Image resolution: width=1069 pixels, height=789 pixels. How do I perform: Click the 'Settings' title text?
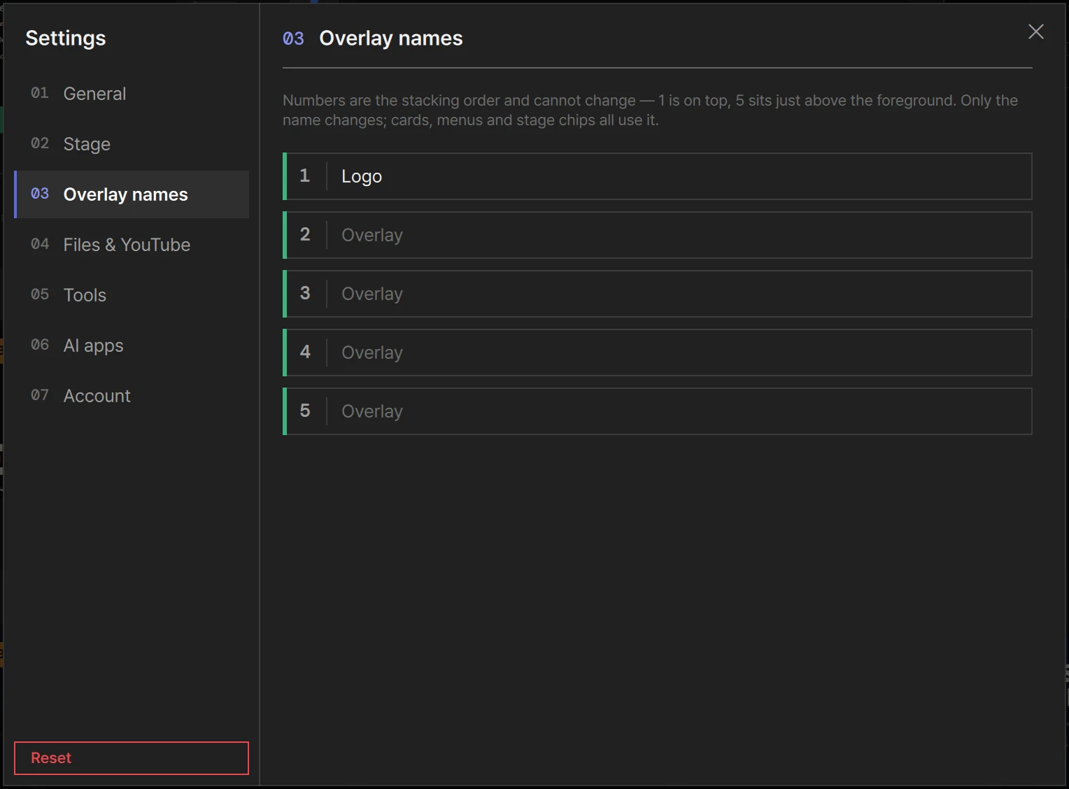66,38
